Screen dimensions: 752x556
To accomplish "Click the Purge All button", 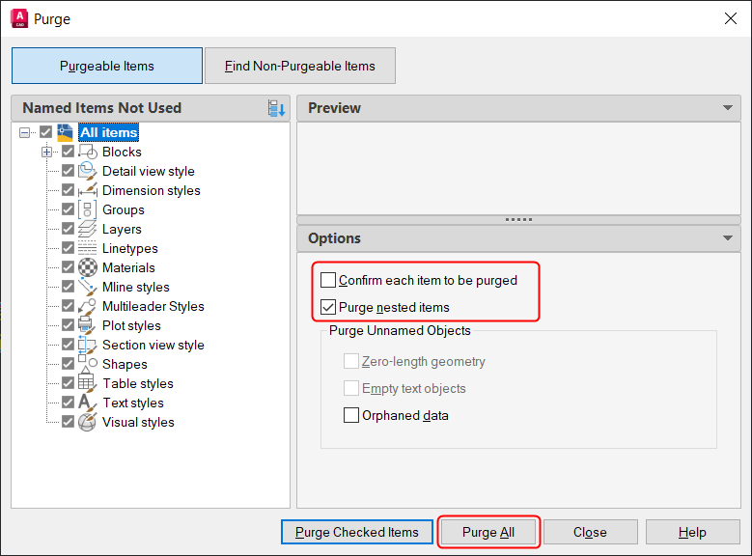I will coord(488,532).
